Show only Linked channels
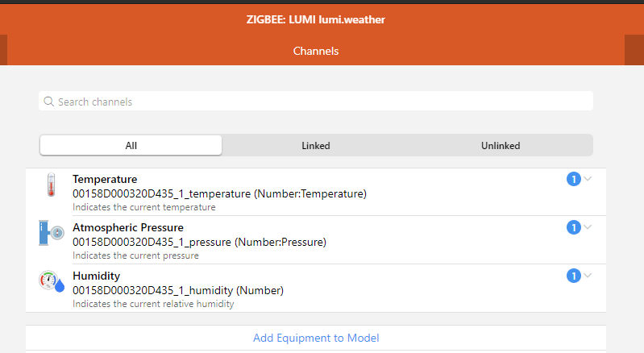This screenshot has height=353, width=644. click(x=316, y=146)
